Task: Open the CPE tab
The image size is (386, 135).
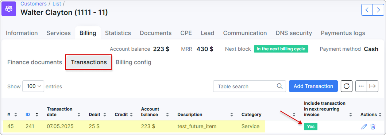Action: coord(186,33)
